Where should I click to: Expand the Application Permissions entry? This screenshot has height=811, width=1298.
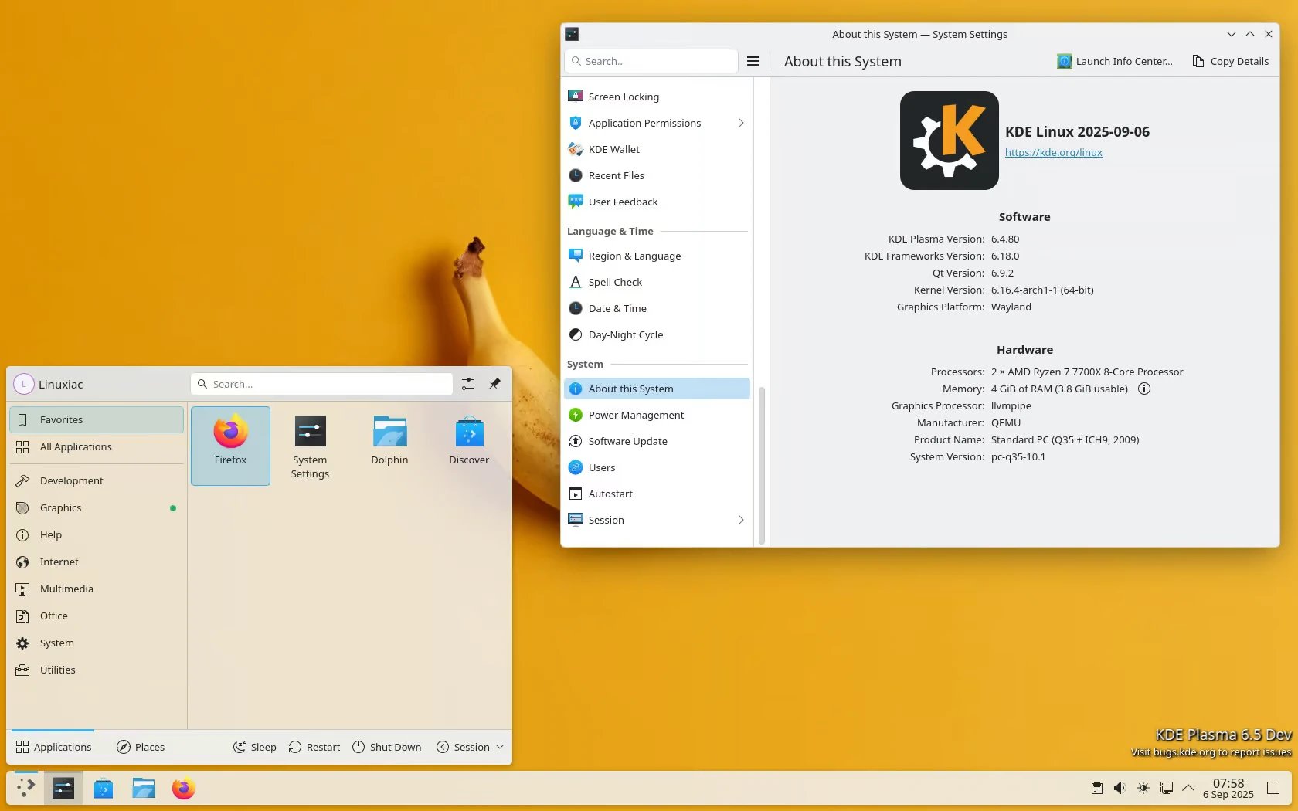click(x=740, y=123)
